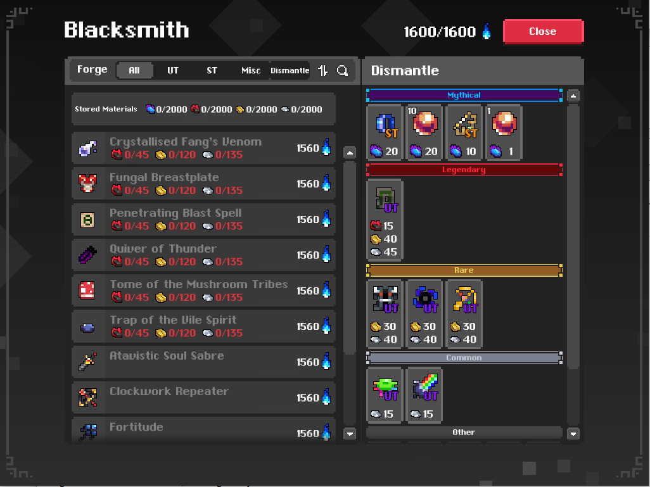Switch to the UT forge tab

(173, 70)
